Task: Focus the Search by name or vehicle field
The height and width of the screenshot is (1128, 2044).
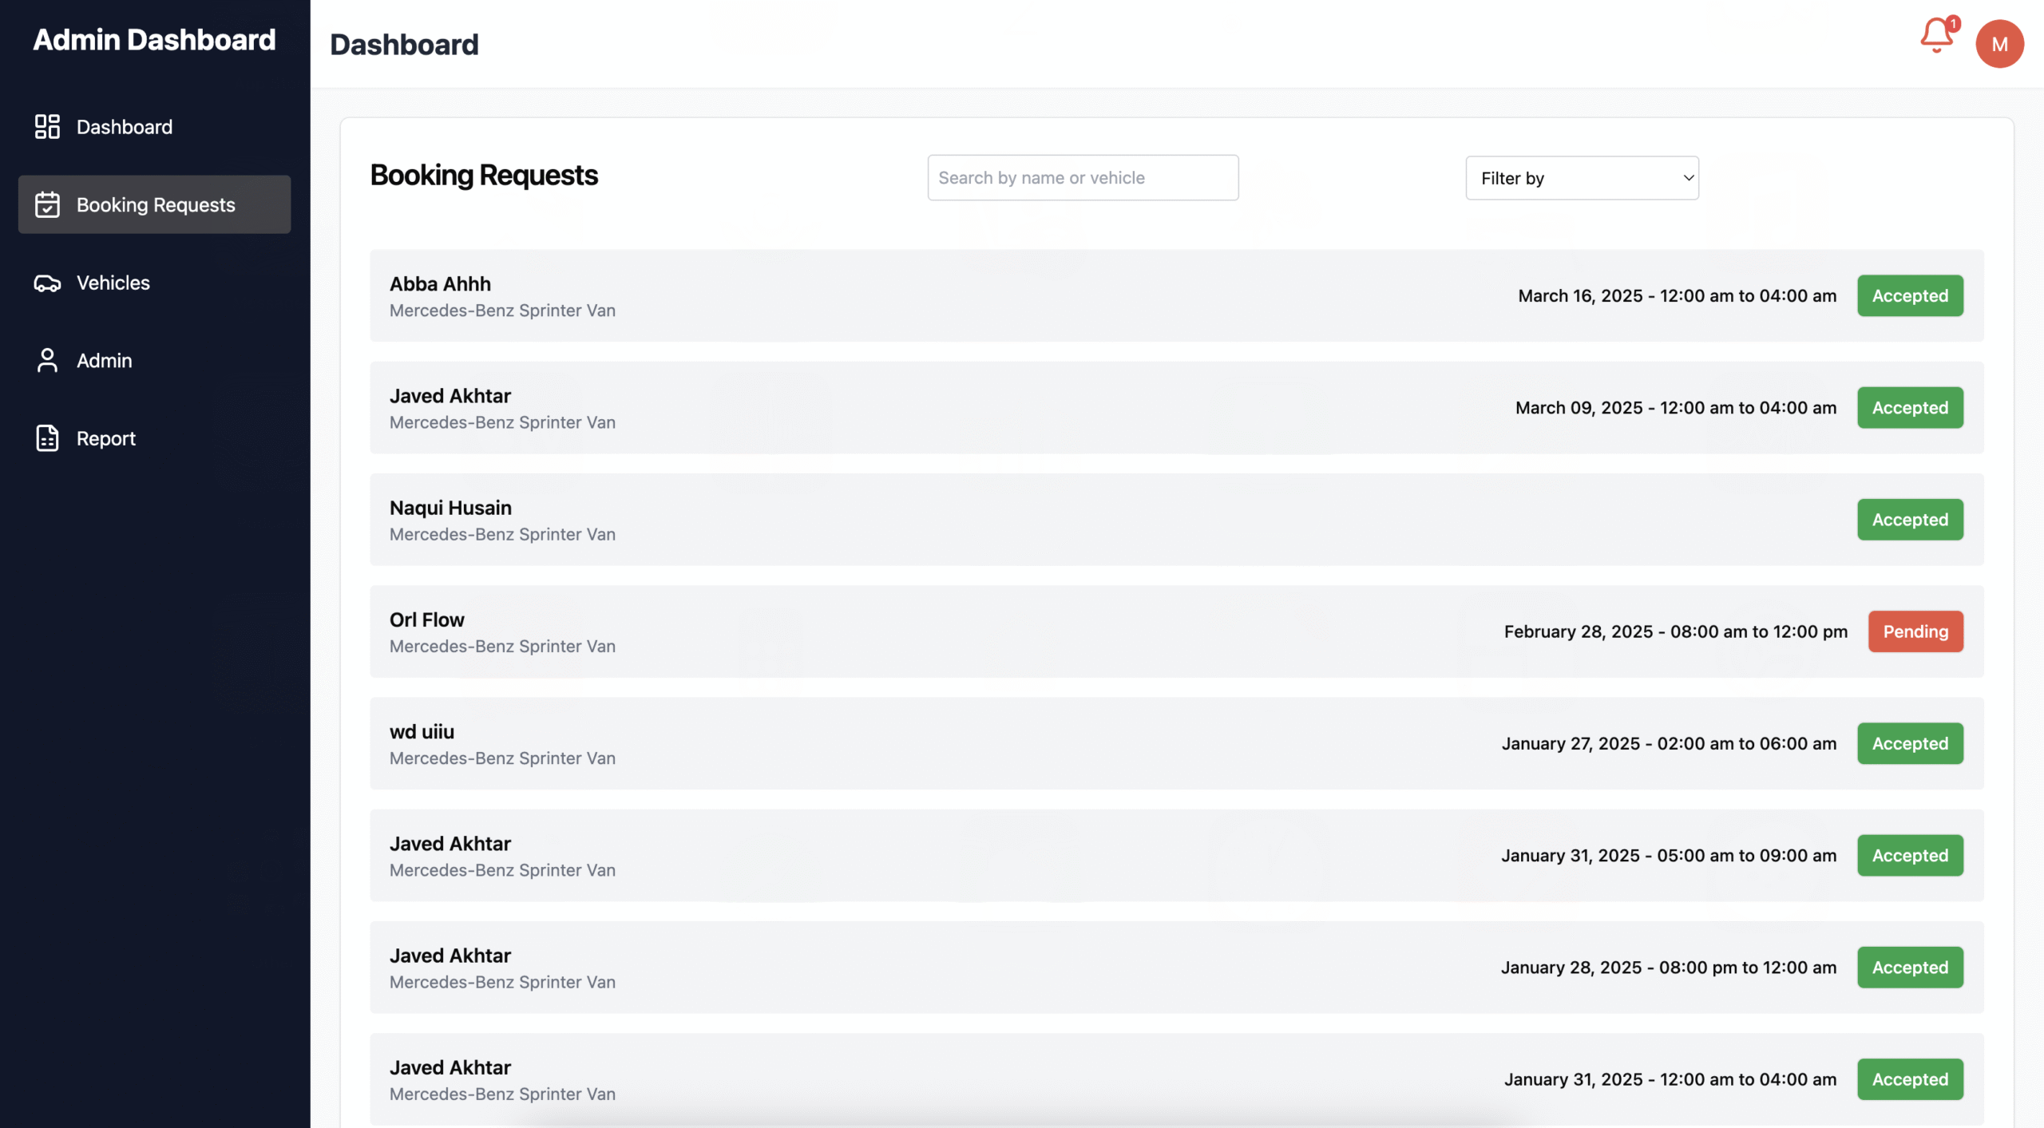Action: tap(1082, 178)
